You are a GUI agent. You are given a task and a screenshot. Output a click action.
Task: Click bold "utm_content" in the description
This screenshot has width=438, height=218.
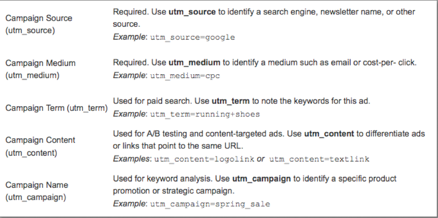click(x=329, y=134)
